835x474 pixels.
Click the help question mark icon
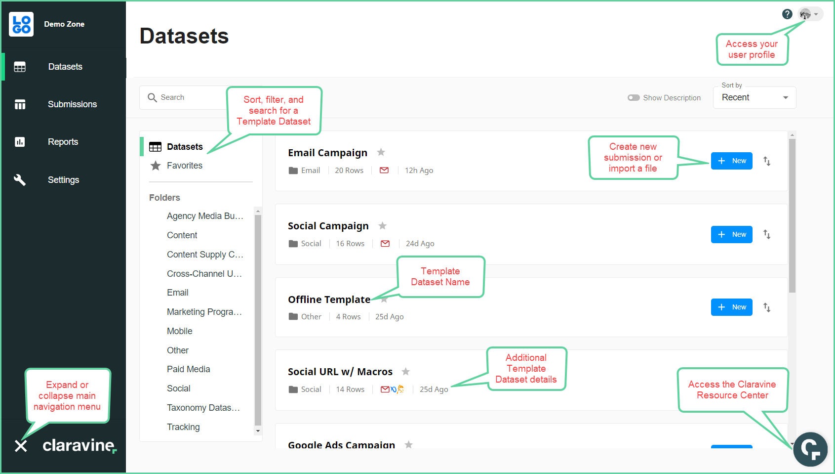tap(787, 14)
